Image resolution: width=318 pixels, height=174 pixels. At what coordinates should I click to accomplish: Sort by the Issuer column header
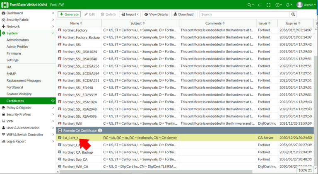(x=264, y=23)
